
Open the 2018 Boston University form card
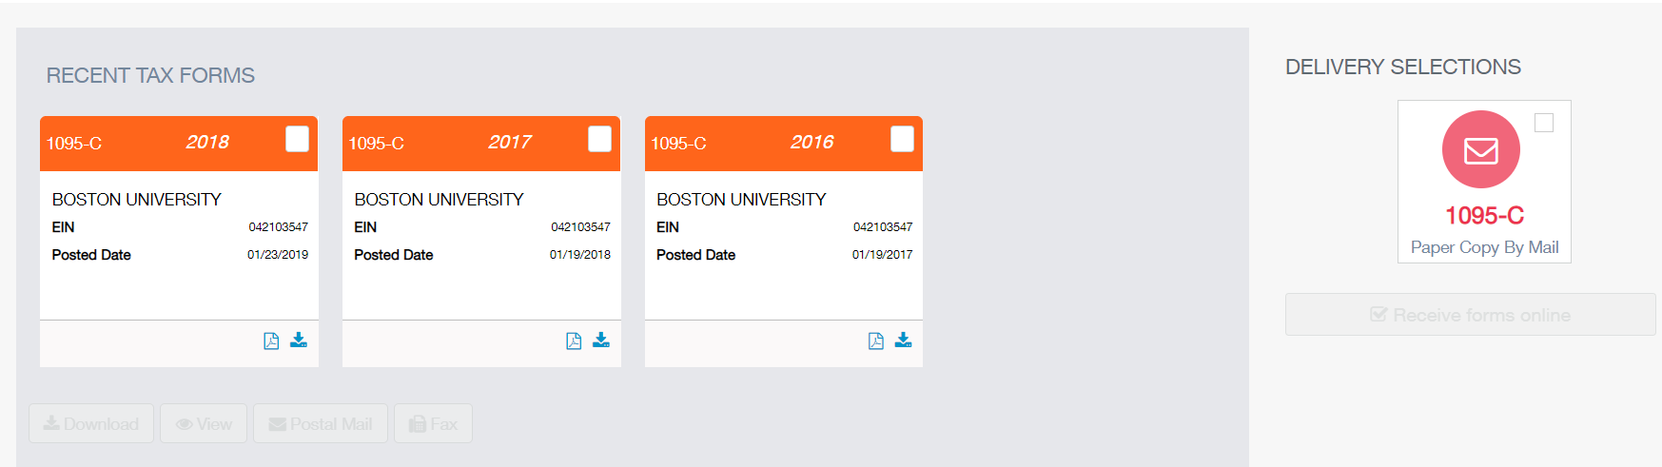pos(179,238)
